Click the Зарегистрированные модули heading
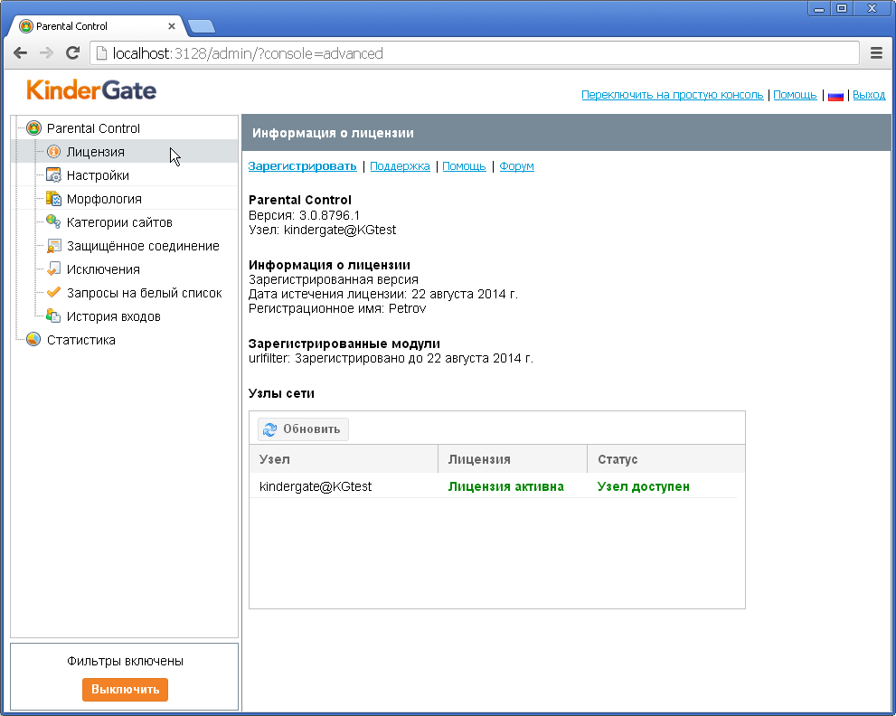The image size is (896, 716). 344,344
